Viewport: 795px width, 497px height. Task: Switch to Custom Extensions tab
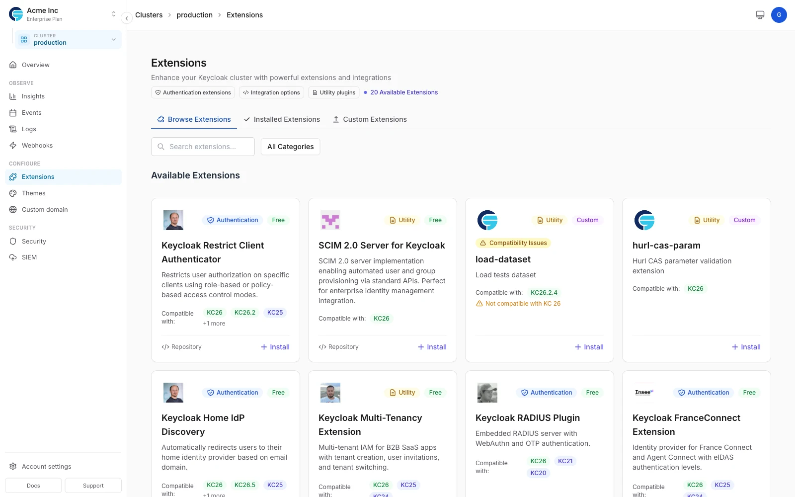point(370,119)
